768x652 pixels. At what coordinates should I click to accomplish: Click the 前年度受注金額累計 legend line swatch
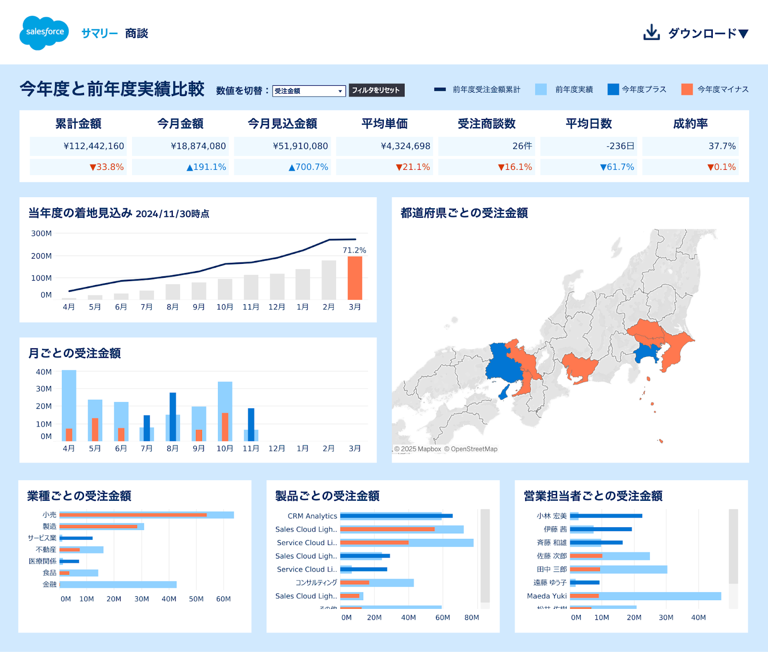tap(440, 89)
